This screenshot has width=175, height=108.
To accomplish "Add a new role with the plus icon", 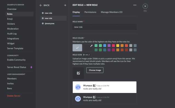I will pyautogui.click(x=65, y=5).
